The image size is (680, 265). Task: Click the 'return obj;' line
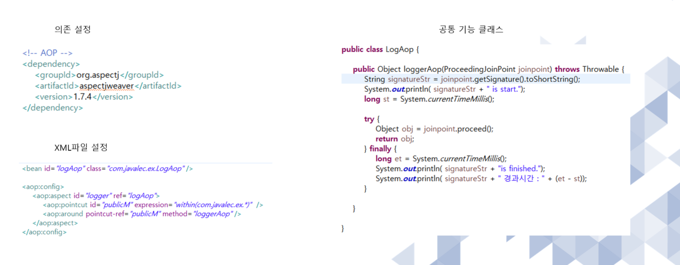pos(395,139)
